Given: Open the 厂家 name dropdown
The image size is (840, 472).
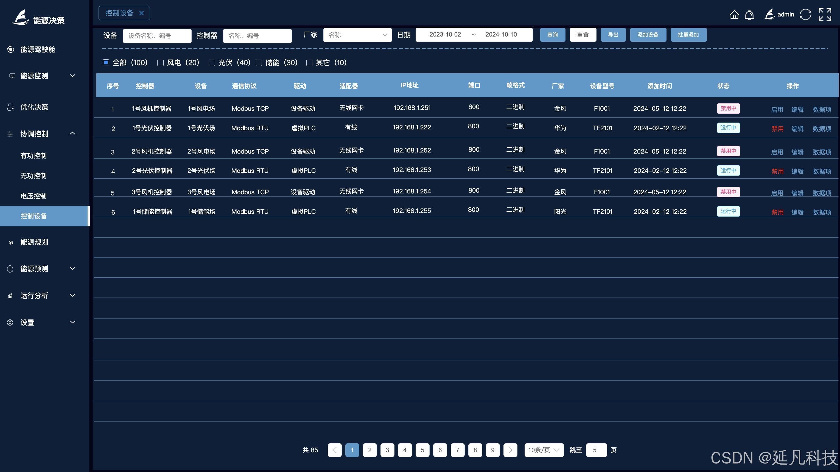Looking at the screenshot, I should point(357,35).
